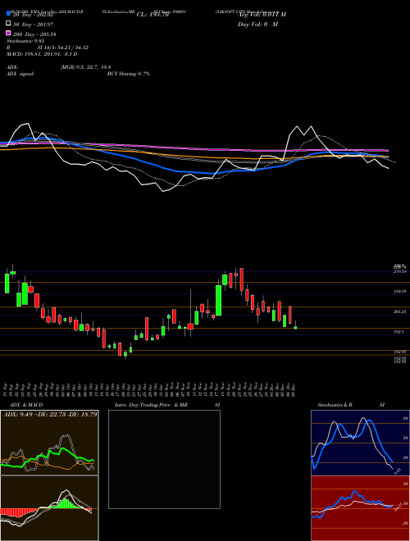This screenshot has width=410, height=541.
Task: Click the '(MGR) 9.5, 22.7, 18.8' ADX values
Action: [x=85, y=67]
